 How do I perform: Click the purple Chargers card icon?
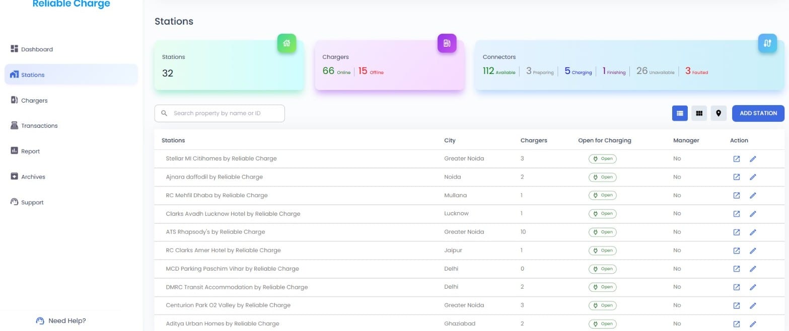tap(447, 43)
